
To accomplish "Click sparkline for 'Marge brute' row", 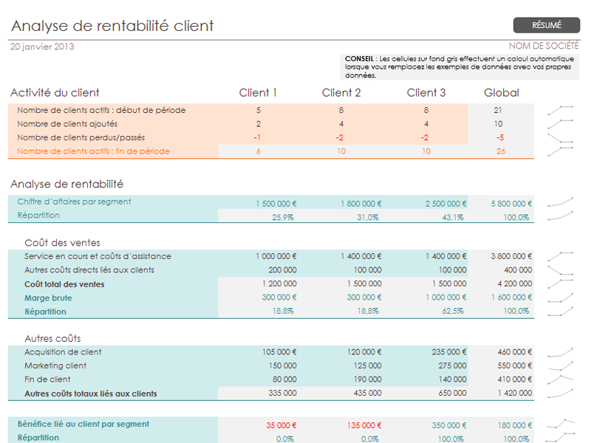I will point(561,298).
